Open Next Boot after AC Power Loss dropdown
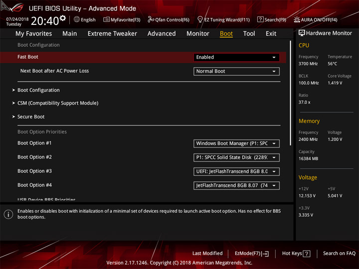The height and width of the screenshot is (269, 359). click(x=236, y=71)
